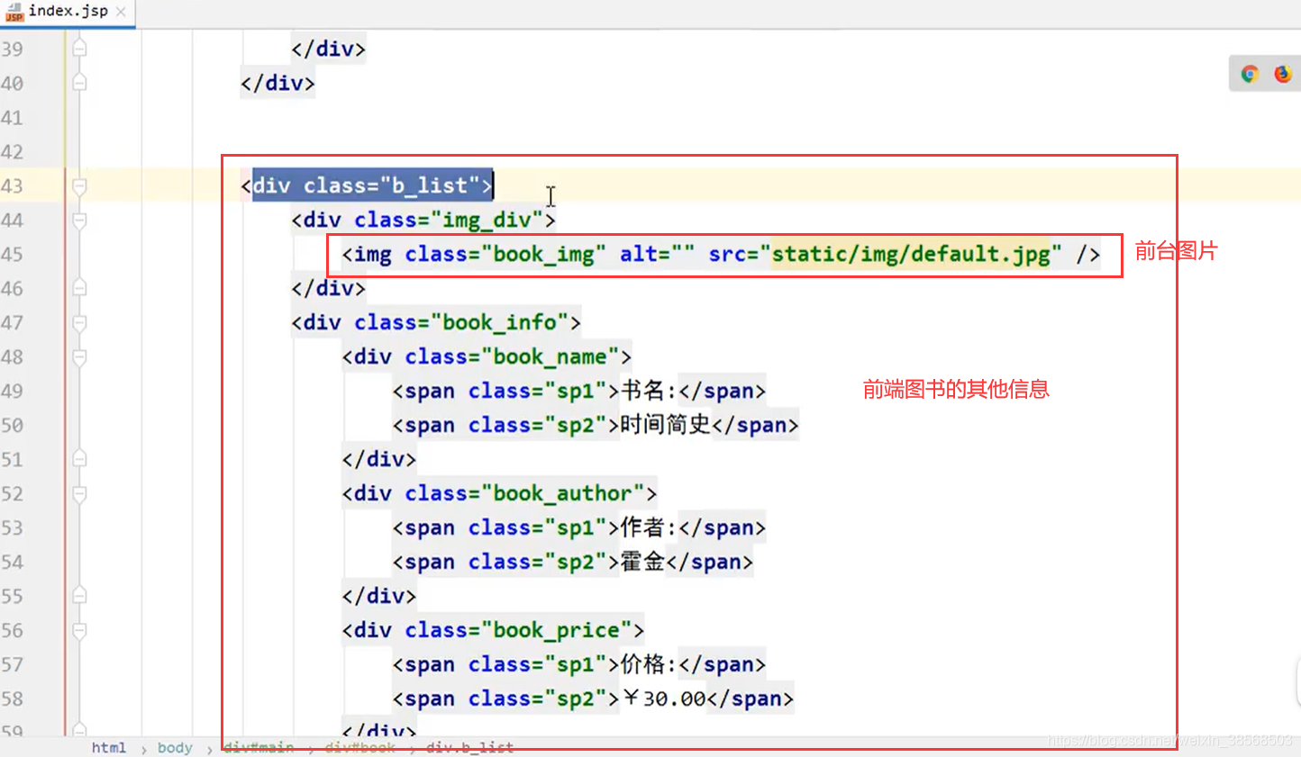Click line number 45 in the gutter
Screen dimensions: 1301x757
13,254
